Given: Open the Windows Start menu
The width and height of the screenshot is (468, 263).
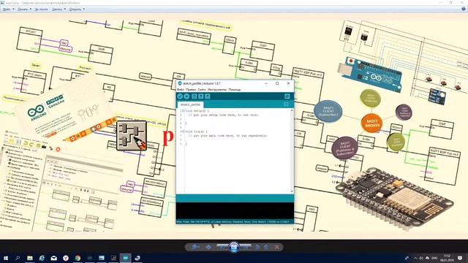Looking at the screenshot, I should pos(6,258).
